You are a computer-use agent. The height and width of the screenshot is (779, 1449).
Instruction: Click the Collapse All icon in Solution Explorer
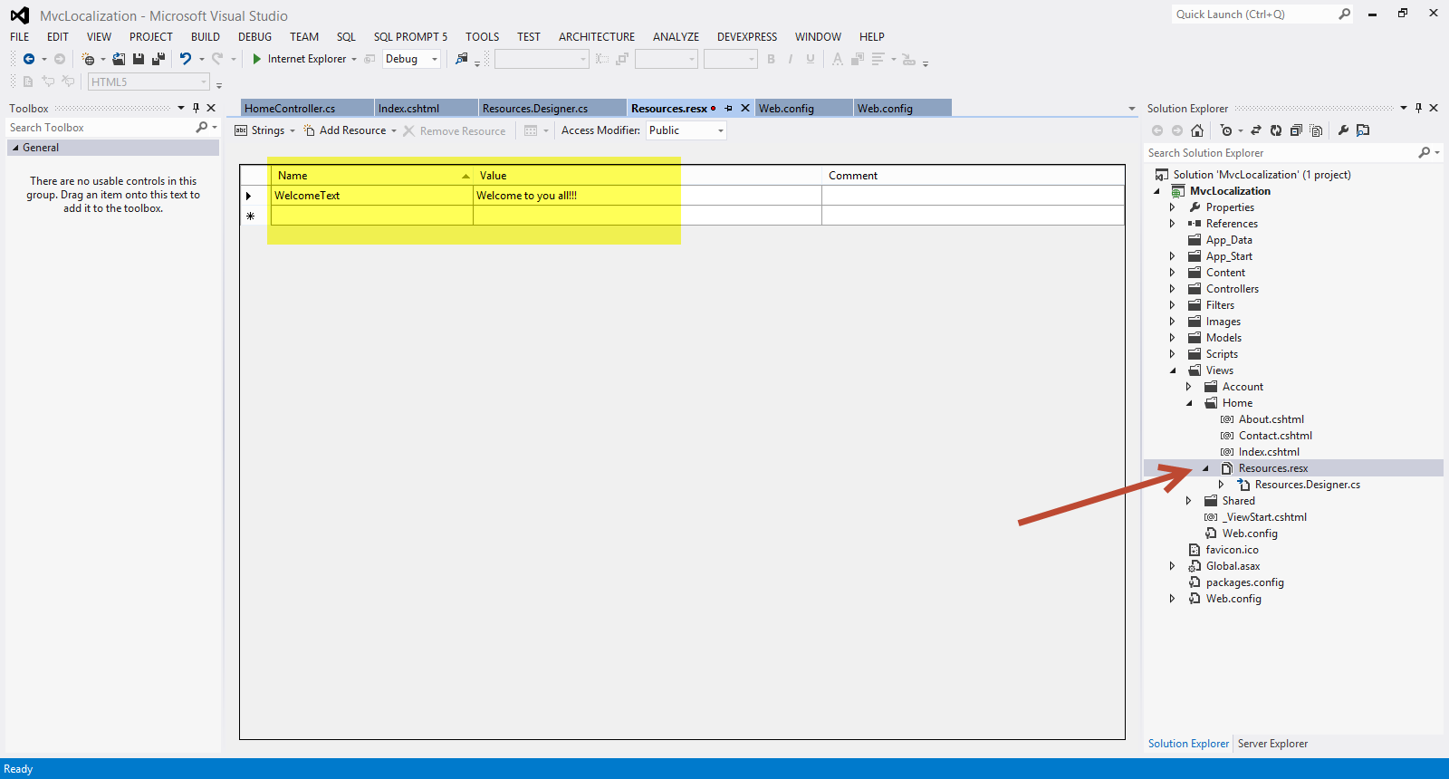coord(1296,130)
